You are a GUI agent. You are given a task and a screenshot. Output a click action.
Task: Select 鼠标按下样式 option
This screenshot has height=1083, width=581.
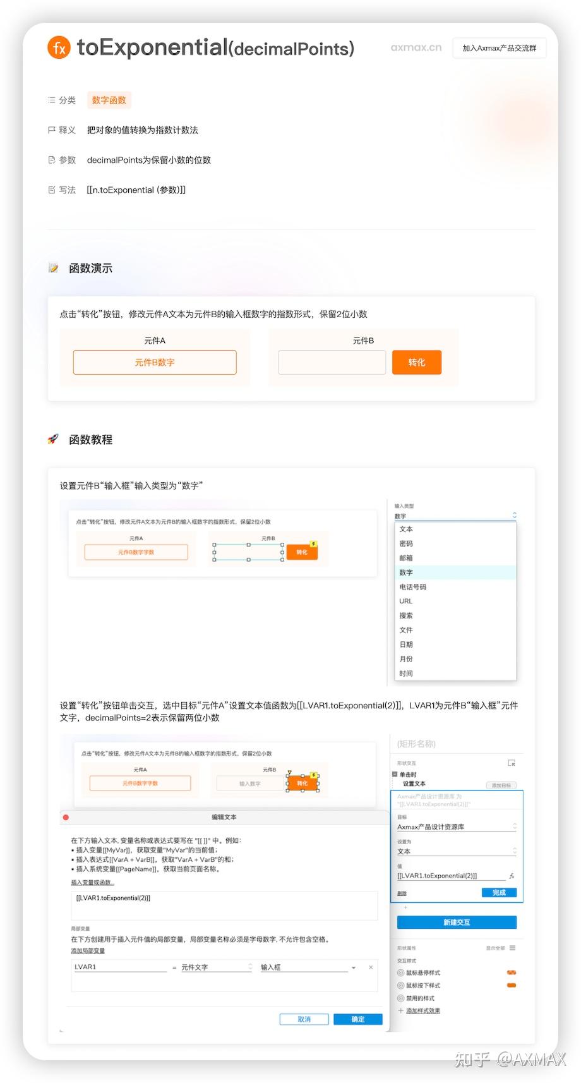(x=419, y=985)
